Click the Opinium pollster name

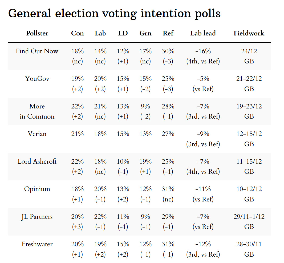tap(37, 189)
